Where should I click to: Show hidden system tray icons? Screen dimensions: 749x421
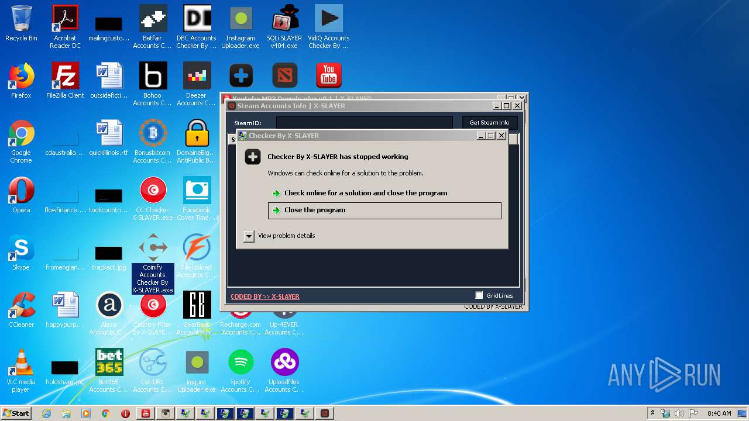click(652, 413)
